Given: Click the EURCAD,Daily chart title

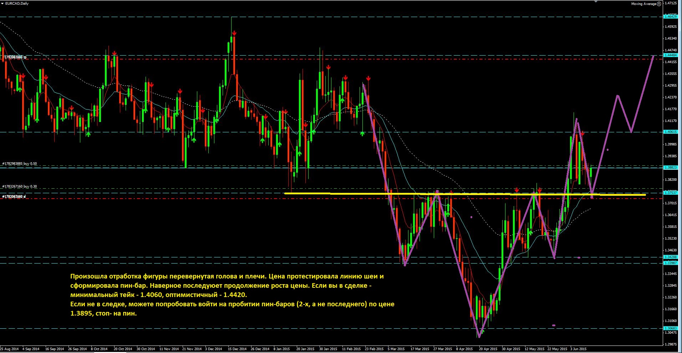Looking at the screenshot, I should coord(17,4).
